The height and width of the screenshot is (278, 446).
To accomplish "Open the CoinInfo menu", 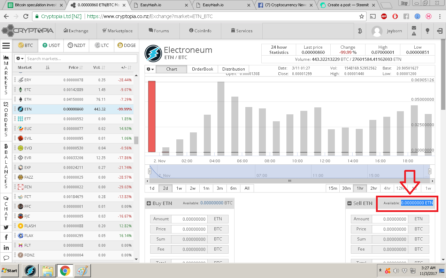I will point(200,31).
